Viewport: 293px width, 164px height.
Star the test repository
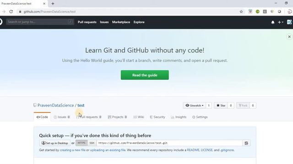[221, 105]
